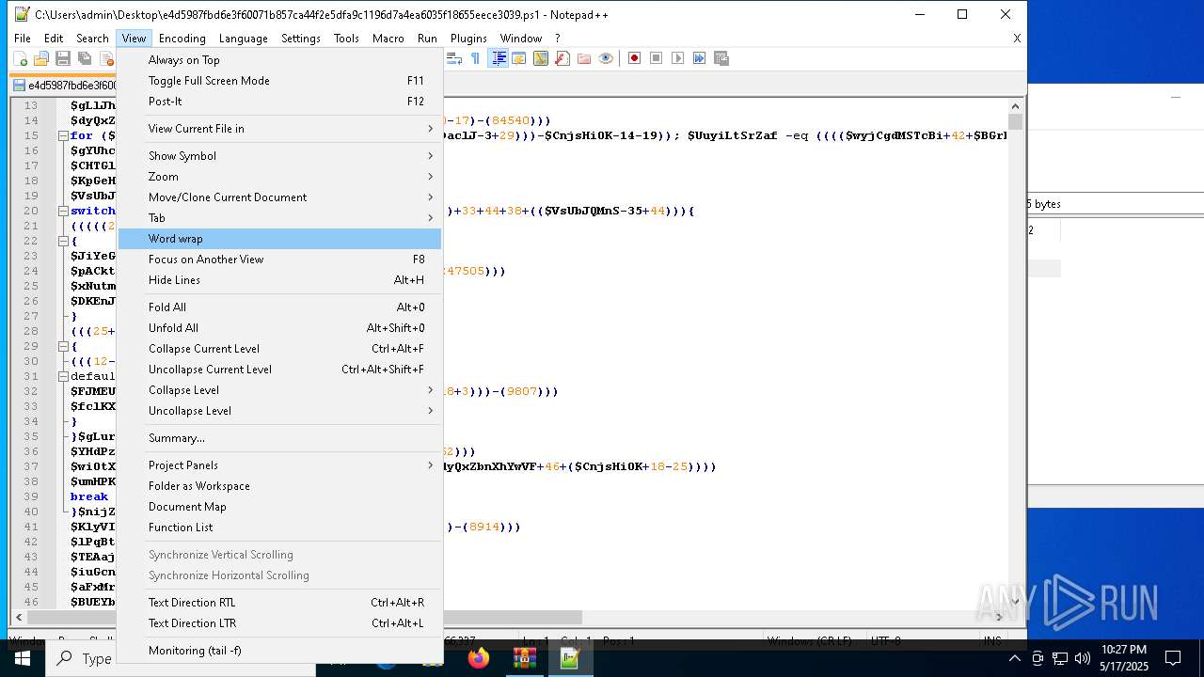Toggle Full Screen Mode entry
This screenshot has width=1204, height=677.
click(x=279, y=81)
